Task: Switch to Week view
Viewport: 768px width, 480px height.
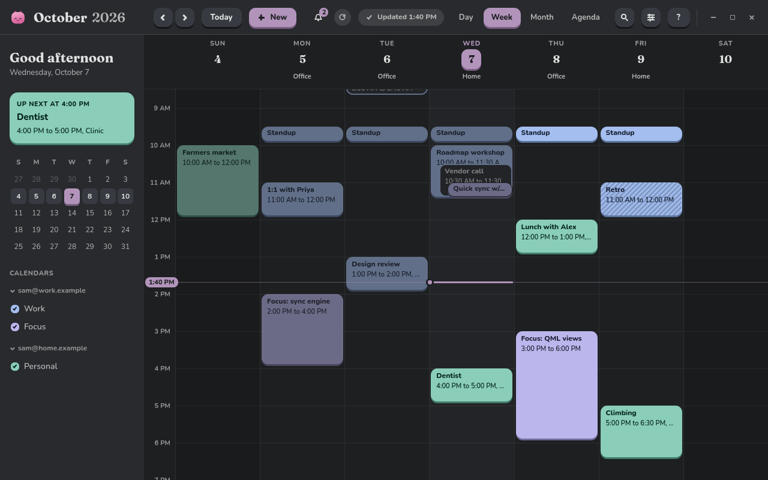Action: click(502, 17)
